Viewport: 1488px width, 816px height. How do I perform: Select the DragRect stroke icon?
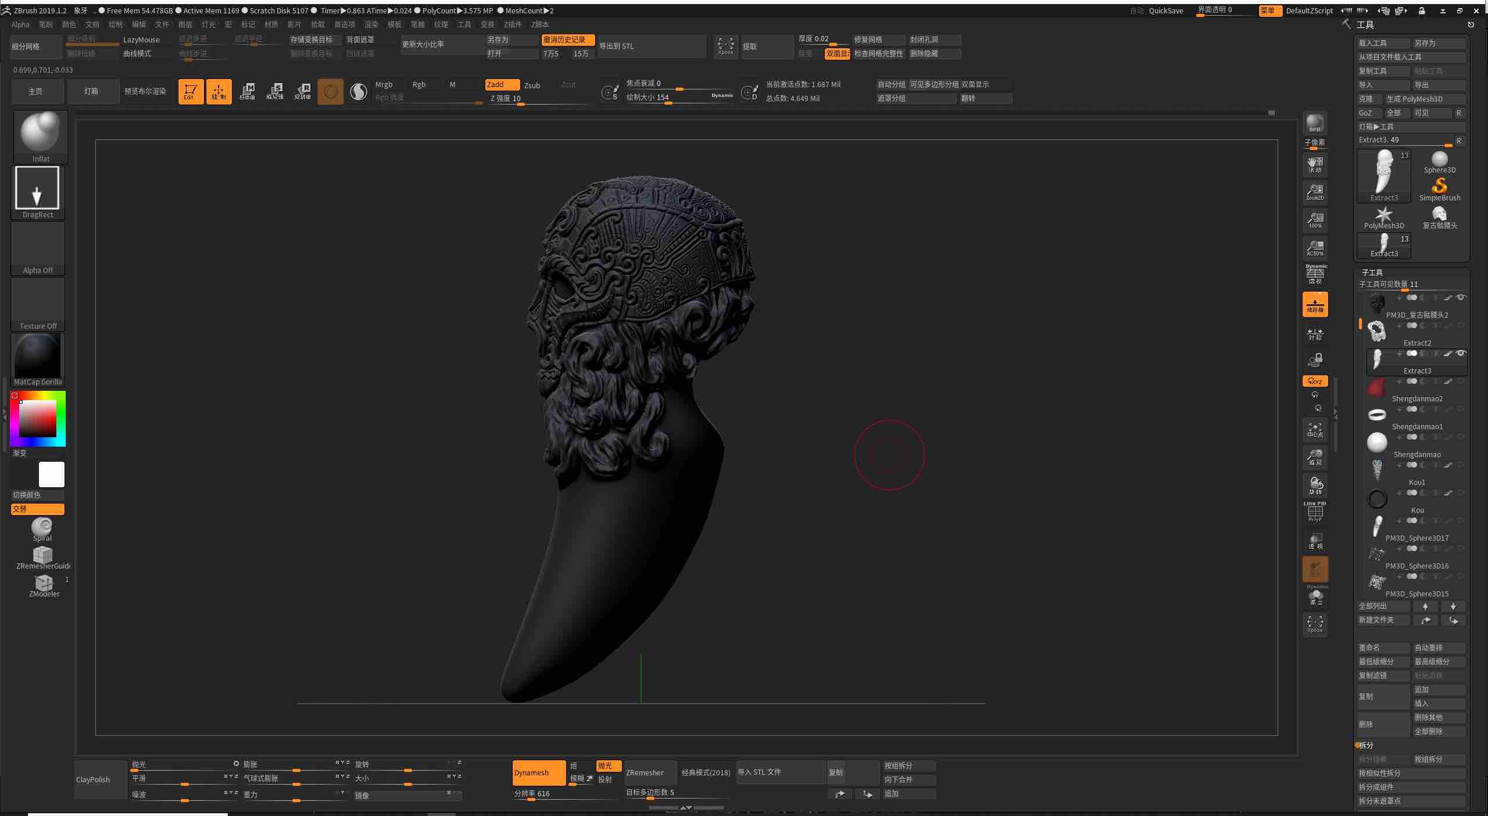pos(37,188)
